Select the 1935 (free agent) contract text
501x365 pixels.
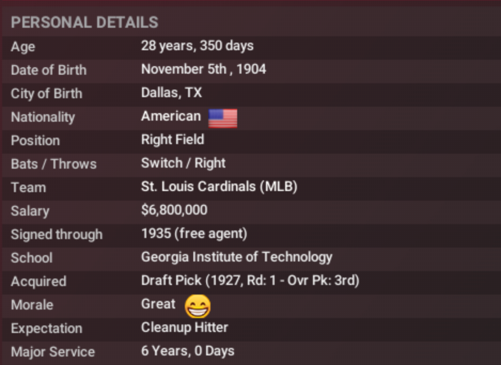[x=194, y=234]
